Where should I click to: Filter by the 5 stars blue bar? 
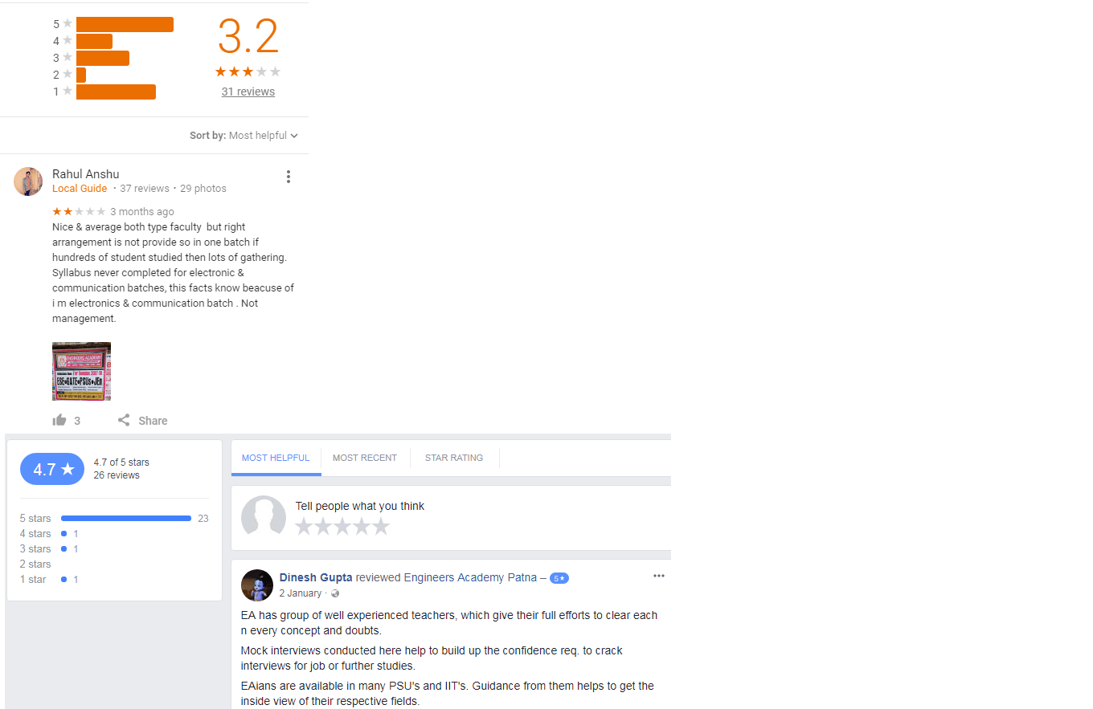tap(126, 519)
